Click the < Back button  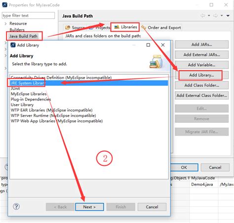[60, 207]
